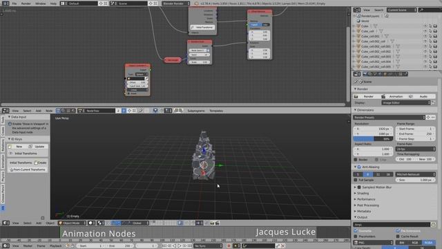Open Object Mode dropdown
Viewport: 442px width, 249px height.
click(x=72, y=223)
